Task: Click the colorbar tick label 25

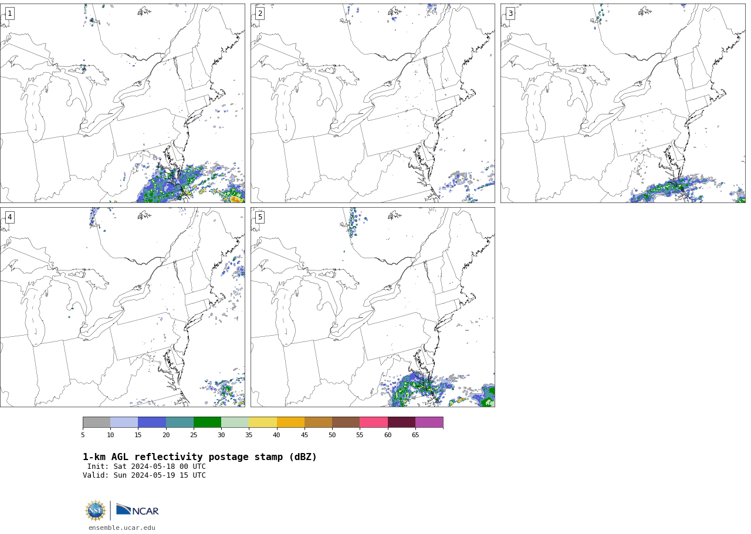Action: [194, 435]
